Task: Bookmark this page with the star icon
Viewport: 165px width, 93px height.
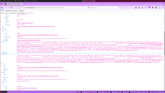Action: click(x=89, y=7)
